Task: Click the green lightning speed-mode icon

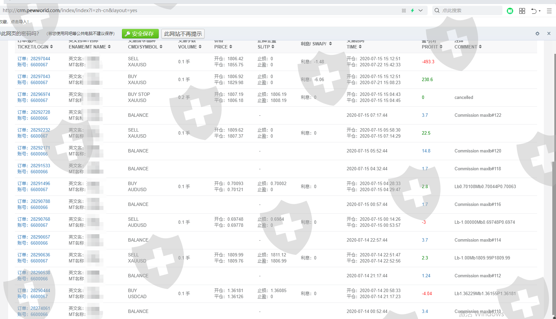Action: [412, 10]
